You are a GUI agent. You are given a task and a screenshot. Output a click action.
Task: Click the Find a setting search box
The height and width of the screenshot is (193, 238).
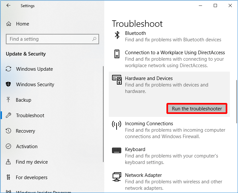(x=49, y=39)
